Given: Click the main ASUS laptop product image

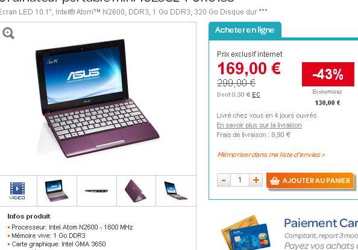Looking at the screenshot, I should coord(97,98).
